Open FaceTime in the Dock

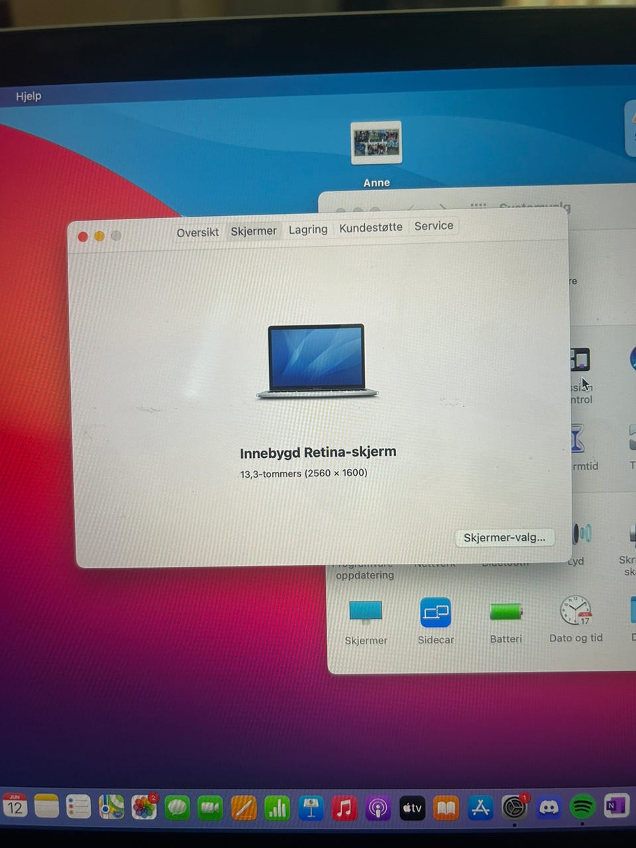pyautogui.click(x=210, y=808)
